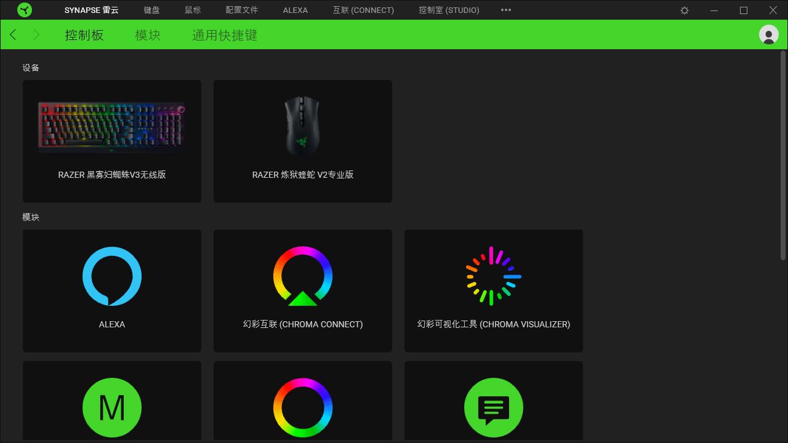
Task: Open the 配置文件 tab
Action: pos(242,10)
